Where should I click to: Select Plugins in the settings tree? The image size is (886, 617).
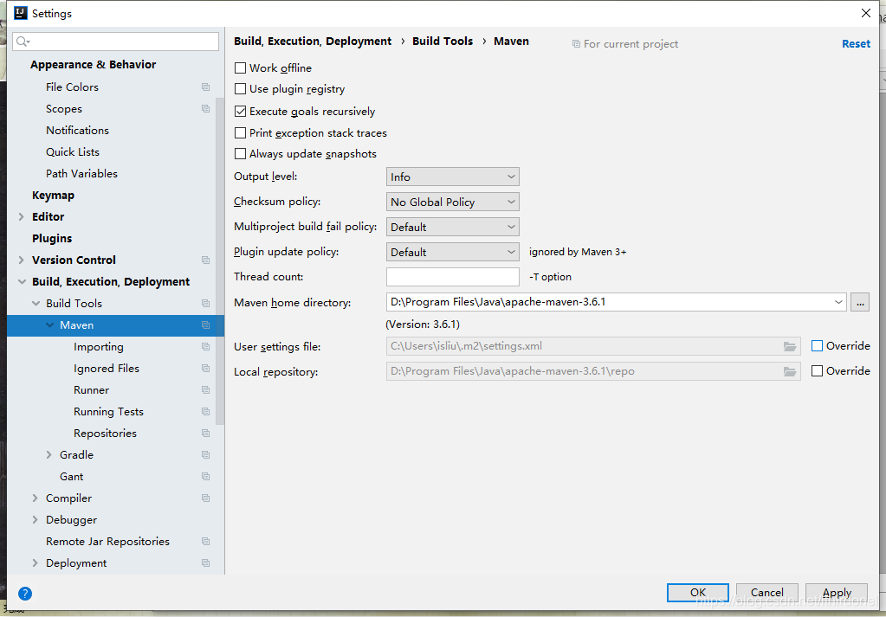point(52,238)
